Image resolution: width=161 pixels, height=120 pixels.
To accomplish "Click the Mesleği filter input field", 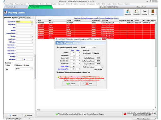I will (x=24, y=57).
